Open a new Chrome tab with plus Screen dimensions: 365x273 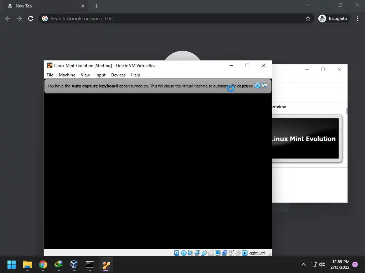pyautogui.click(x=96, y=6)
